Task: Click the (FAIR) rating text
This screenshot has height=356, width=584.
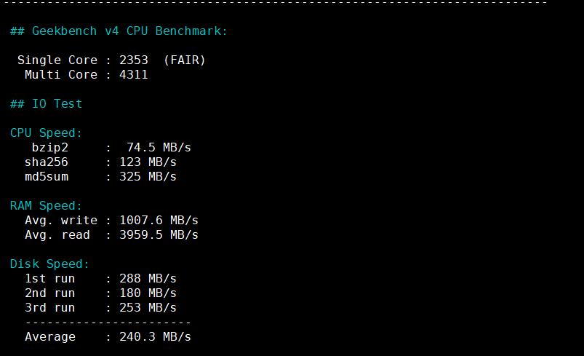Action: 184,60
